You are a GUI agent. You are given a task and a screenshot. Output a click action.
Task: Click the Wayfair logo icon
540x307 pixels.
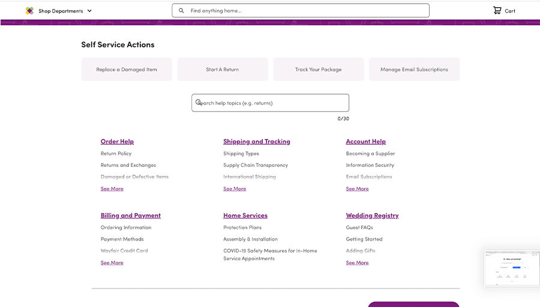29,11
